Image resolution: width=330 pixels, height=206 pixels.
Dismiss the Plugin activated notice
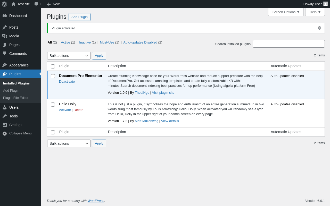pos(319,28)
